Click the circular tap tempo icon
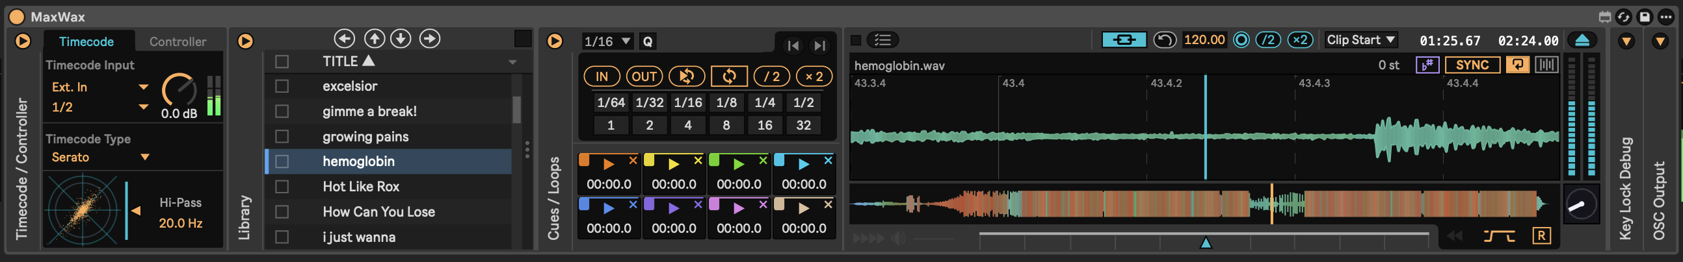The image size is (1683, 262). pyautogui.click(x=1241, y=40)
